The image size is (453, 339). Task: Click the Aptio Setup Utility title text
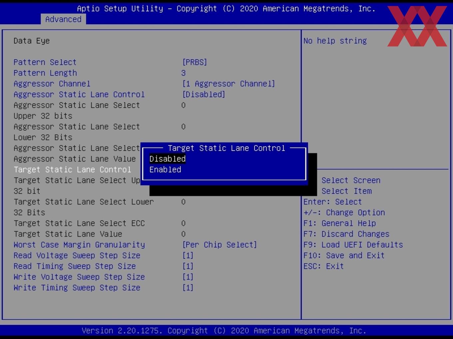[x=226, y=9]
